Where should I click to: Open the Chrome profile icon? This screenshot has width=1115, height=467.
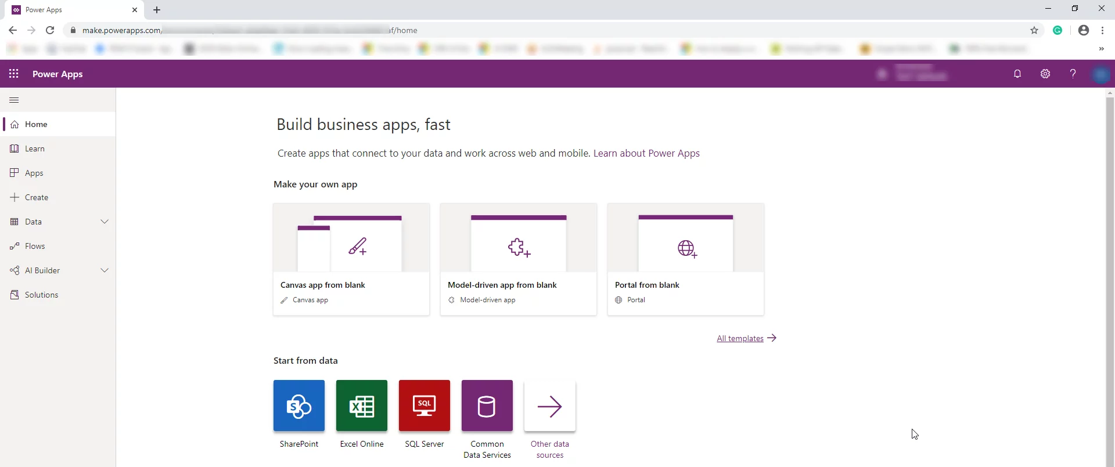tap(1084, 30)
